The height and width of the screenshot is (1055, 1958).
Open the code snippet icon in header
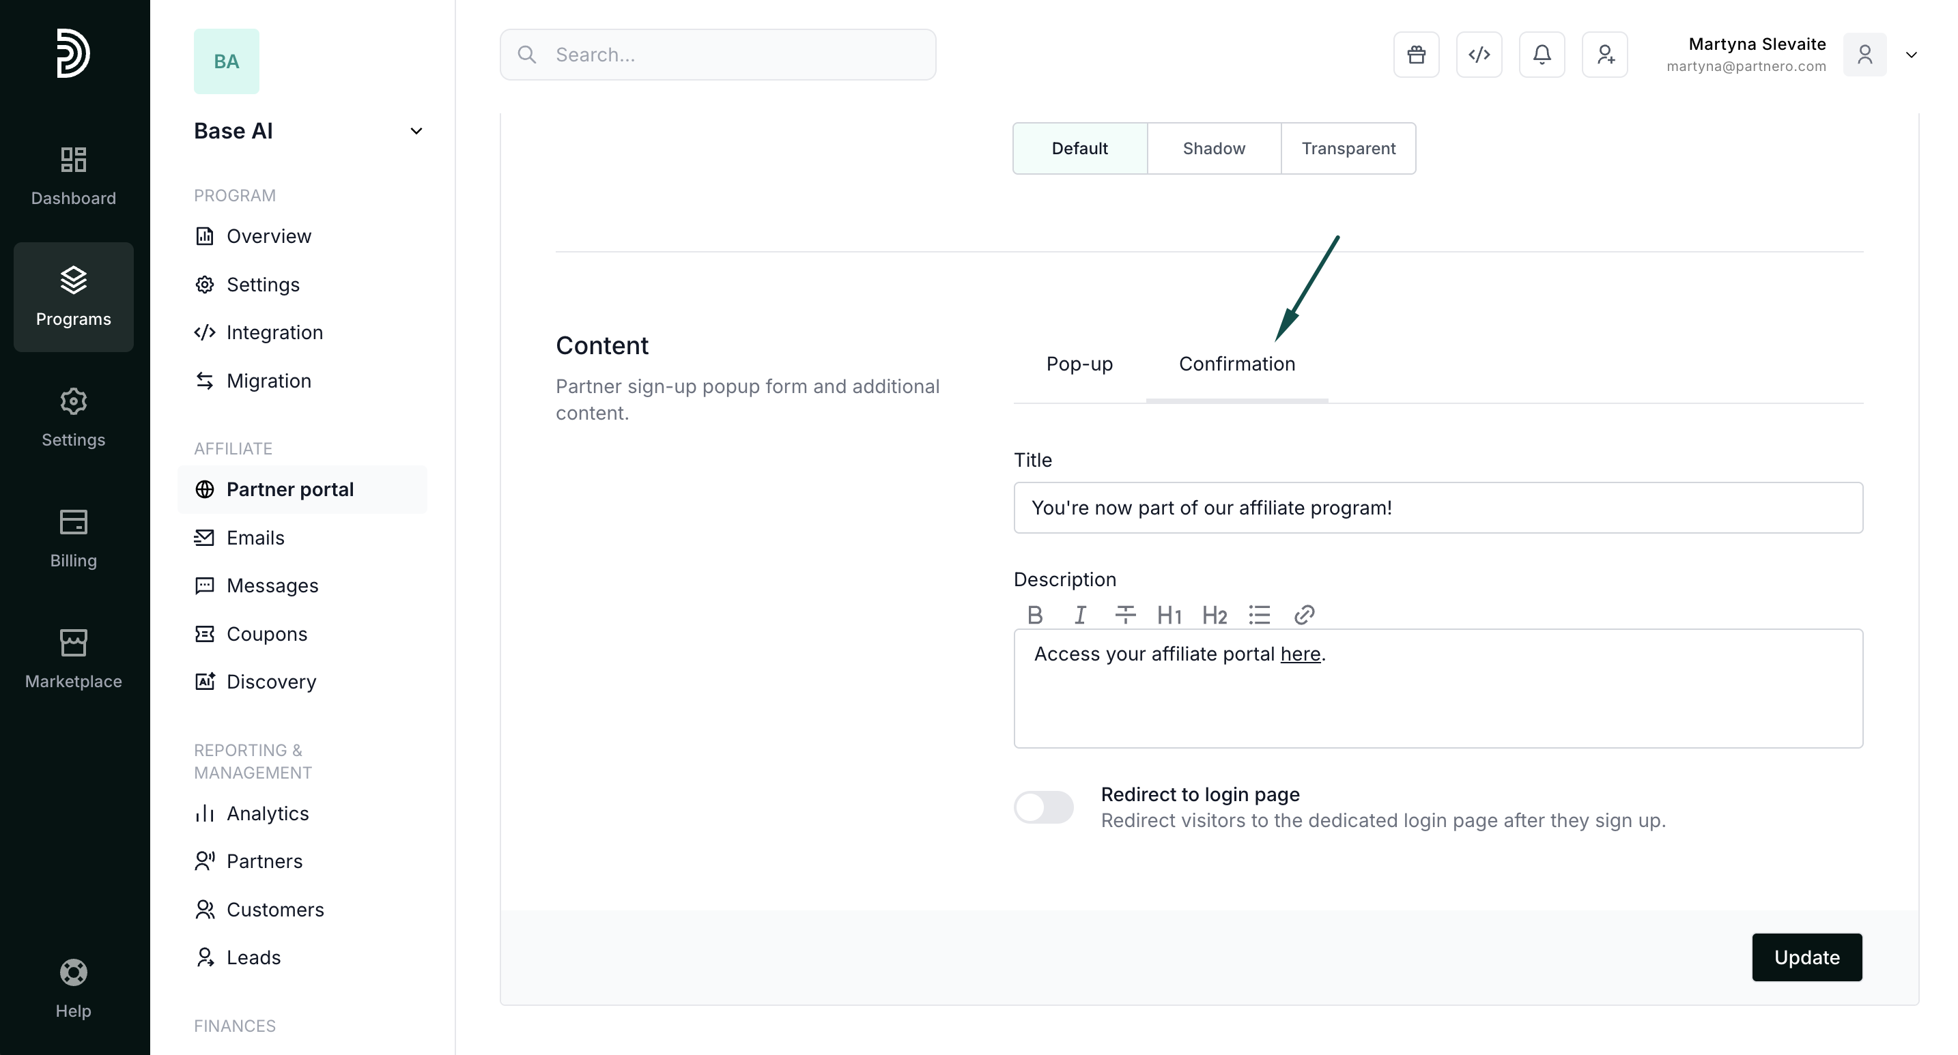1479,55
